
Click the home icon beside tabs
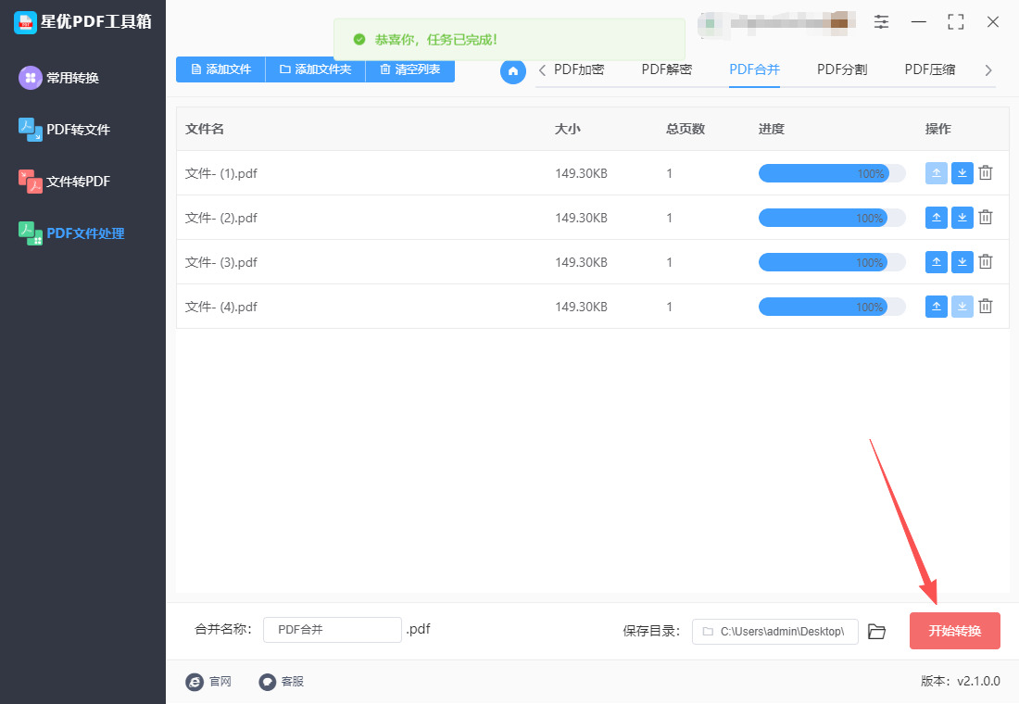(512, 70)
